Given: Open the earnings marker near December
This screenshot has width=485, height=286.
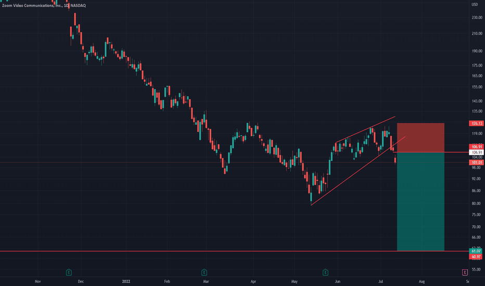Looking at the screenshot, I should (69, 272).
